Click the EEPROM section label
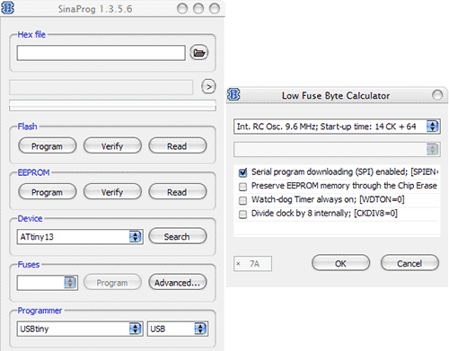Viewport: 449px width, 351px height. coord(33,172)
